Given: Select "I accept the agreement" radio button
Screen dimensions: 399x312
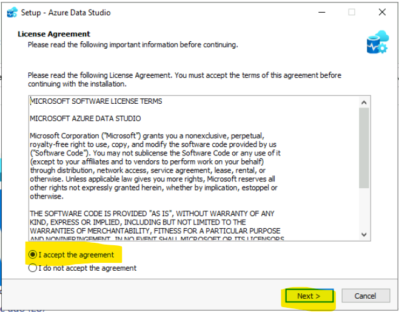Looking at the screenshot, I should click(33, 254).
